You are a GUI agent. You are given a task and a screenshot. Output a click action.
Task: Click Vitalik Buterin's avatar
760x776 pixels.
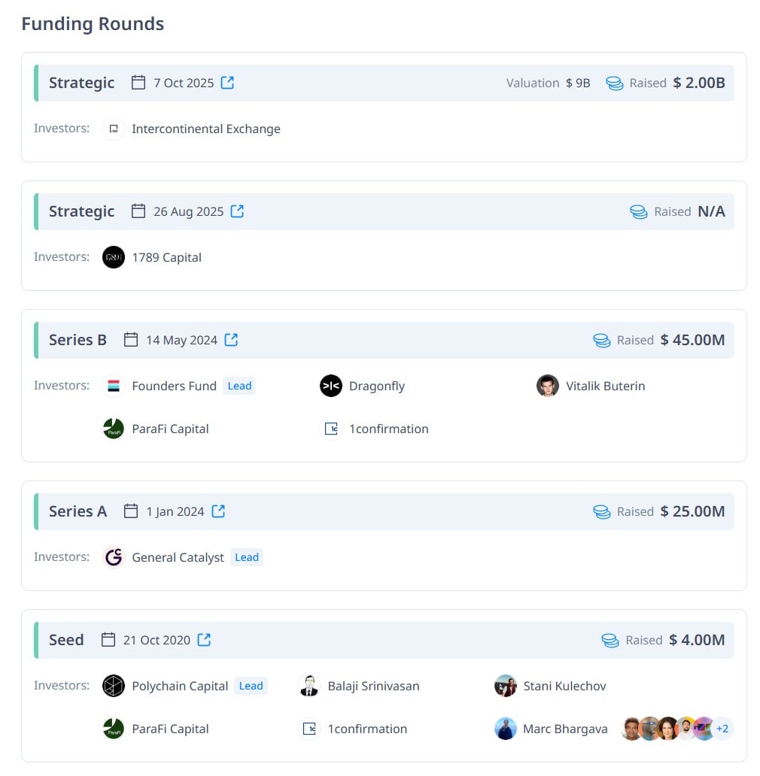point(548,386)
